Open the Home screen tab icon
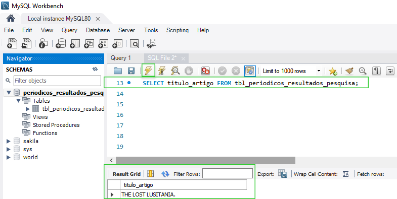397x199 pixels. pos(11,18)
